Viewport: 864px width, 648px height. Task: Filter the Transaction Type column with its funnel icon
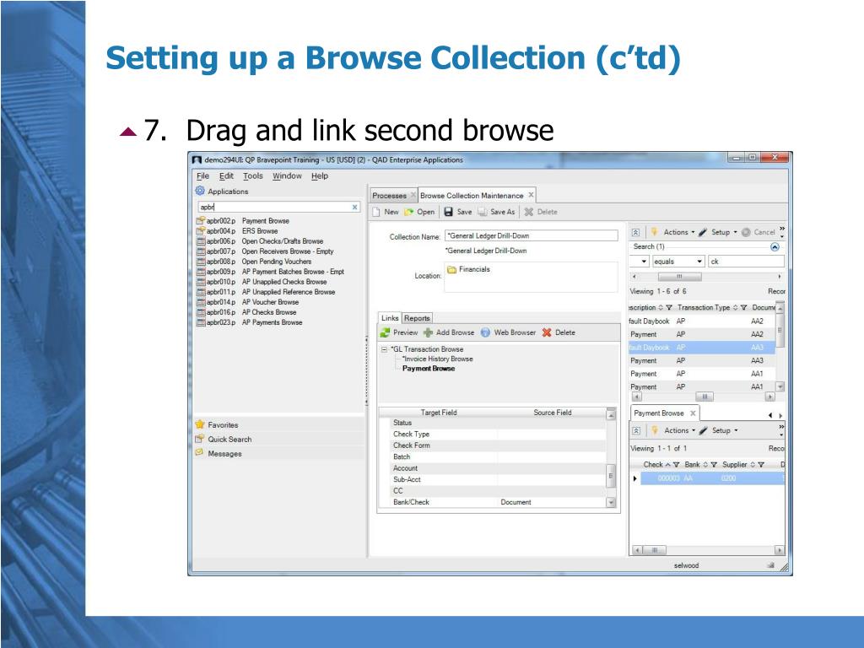(743, 307)
